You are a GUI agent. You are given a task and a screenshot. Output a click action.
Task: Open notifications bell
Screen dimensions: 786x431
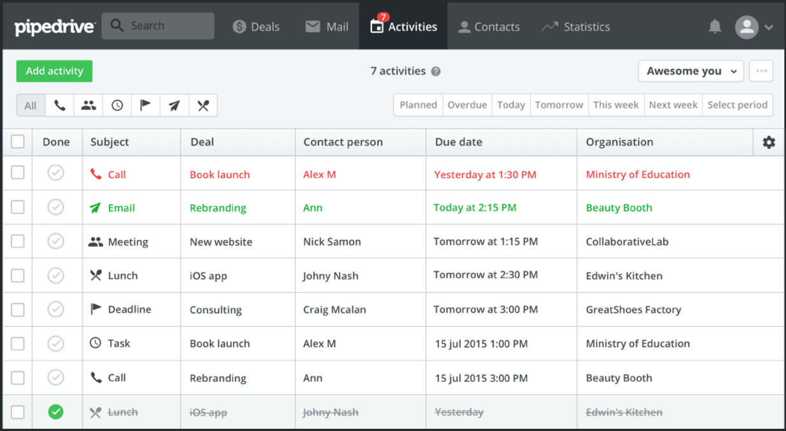point(715,27)
